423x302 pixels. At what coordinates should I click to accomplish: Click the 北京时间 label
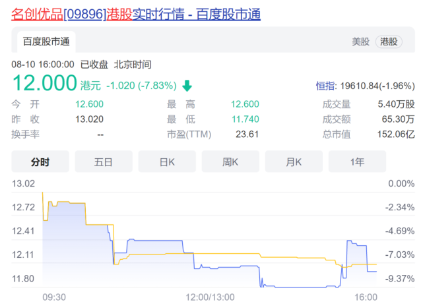(133, 65)
